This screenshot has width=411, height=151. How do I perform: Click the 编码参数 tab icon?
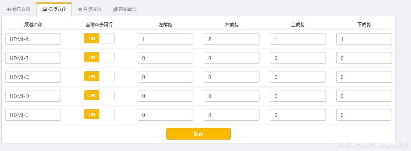point(9,9)
